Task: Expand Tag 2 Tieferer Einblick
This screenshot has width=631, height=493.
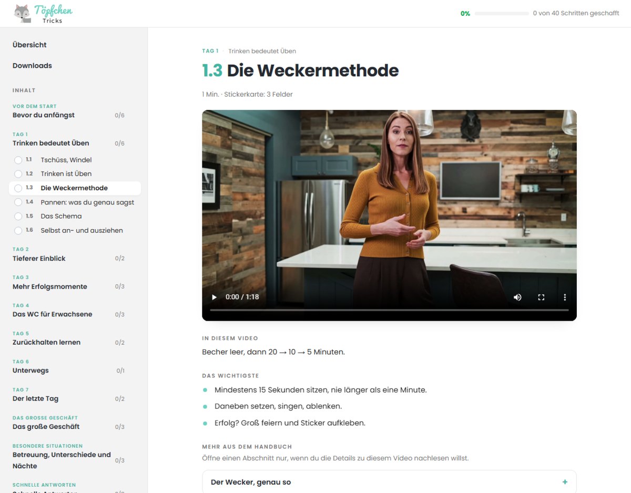Action: [x=68, y=254]
